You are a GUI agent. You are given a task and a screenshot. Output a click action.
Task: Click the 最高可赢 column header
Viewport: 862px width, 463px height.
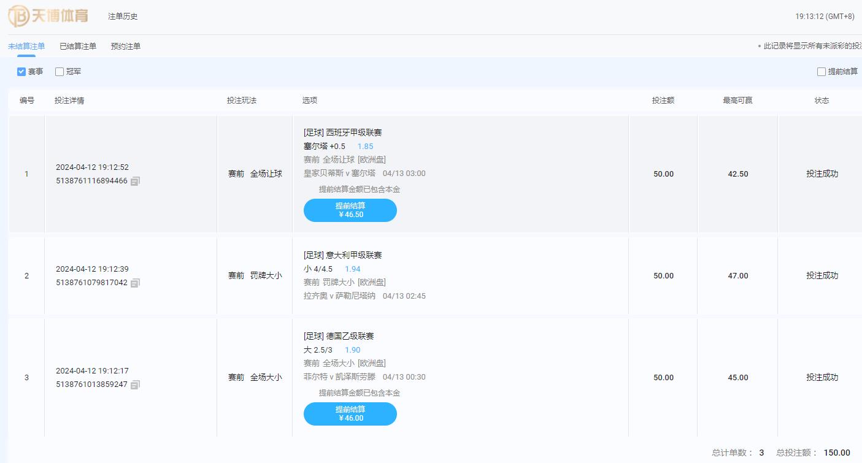737,101
